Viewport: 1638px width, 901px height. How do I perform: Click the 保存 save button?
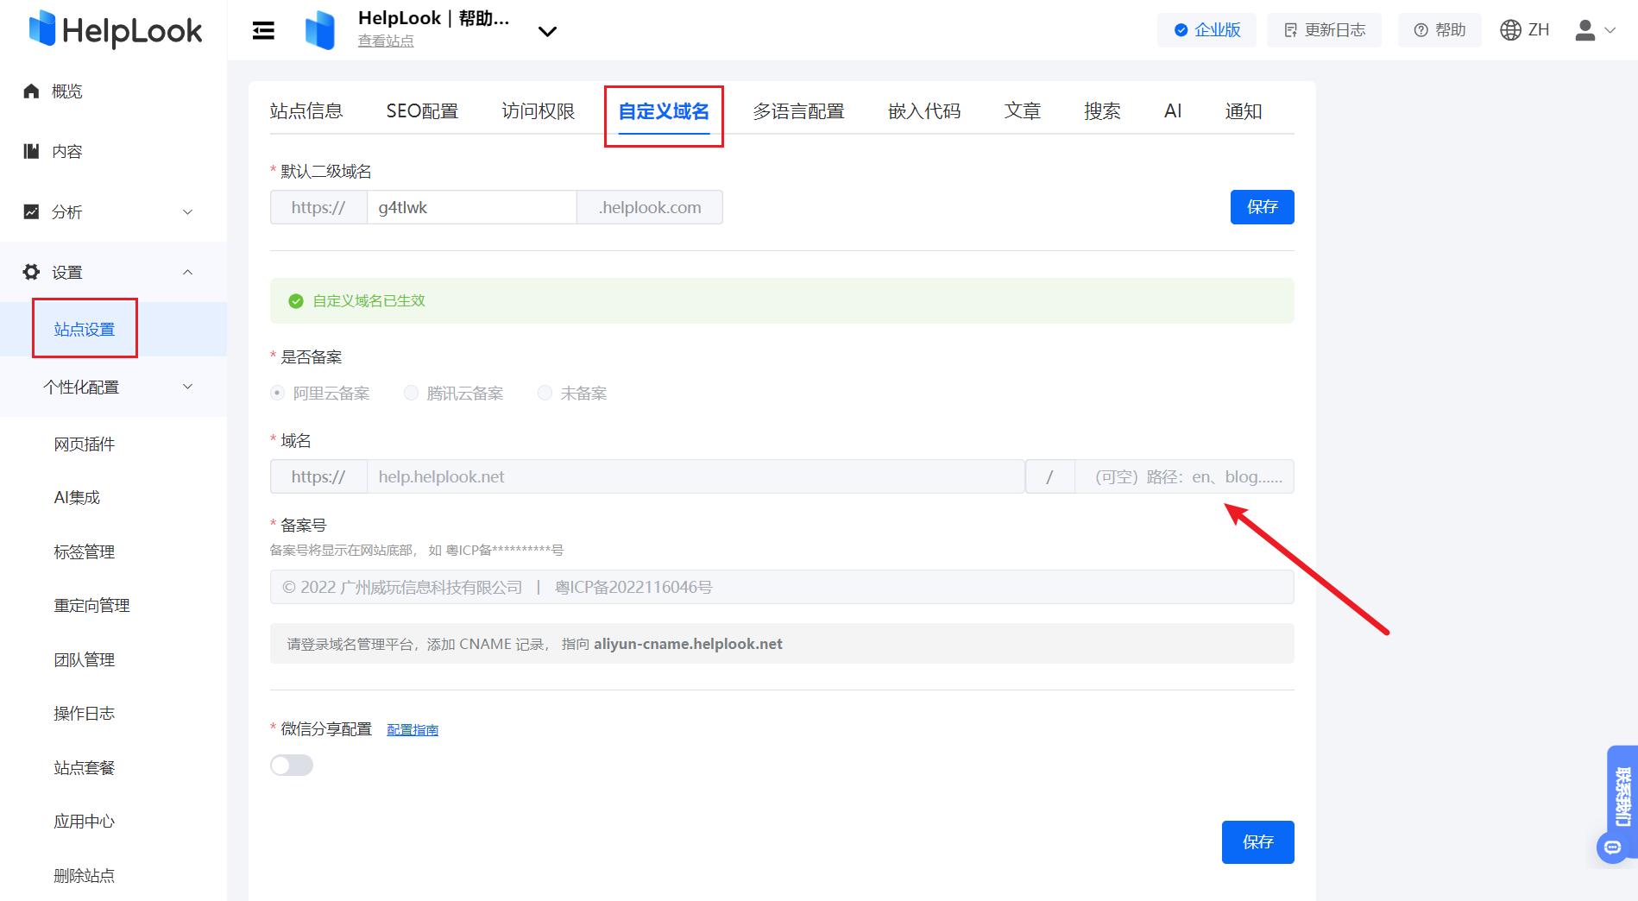[1261, 206]
